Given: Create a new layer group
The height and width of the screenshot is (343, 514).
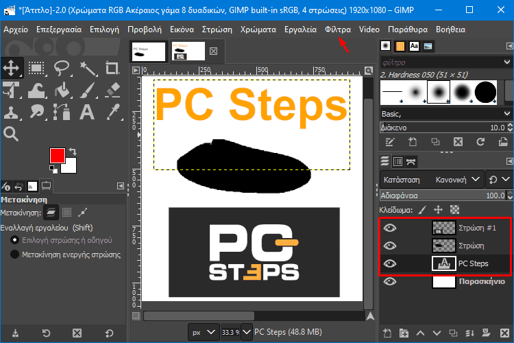Looking at the screenshot, I should click(404, 333).
